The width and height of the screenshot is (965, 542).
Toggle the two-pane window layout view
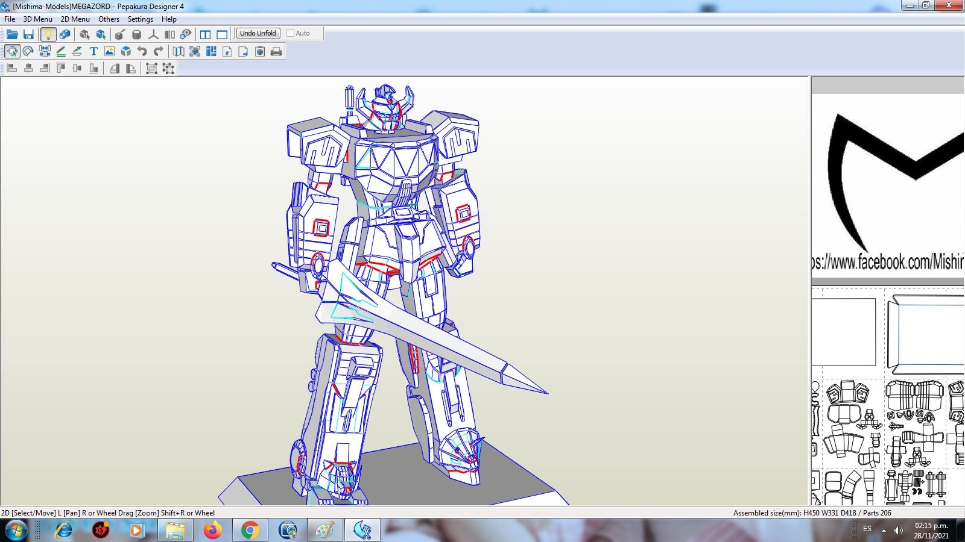[206, 34]
